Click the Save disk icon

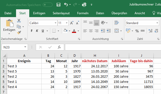coord(58,5)
